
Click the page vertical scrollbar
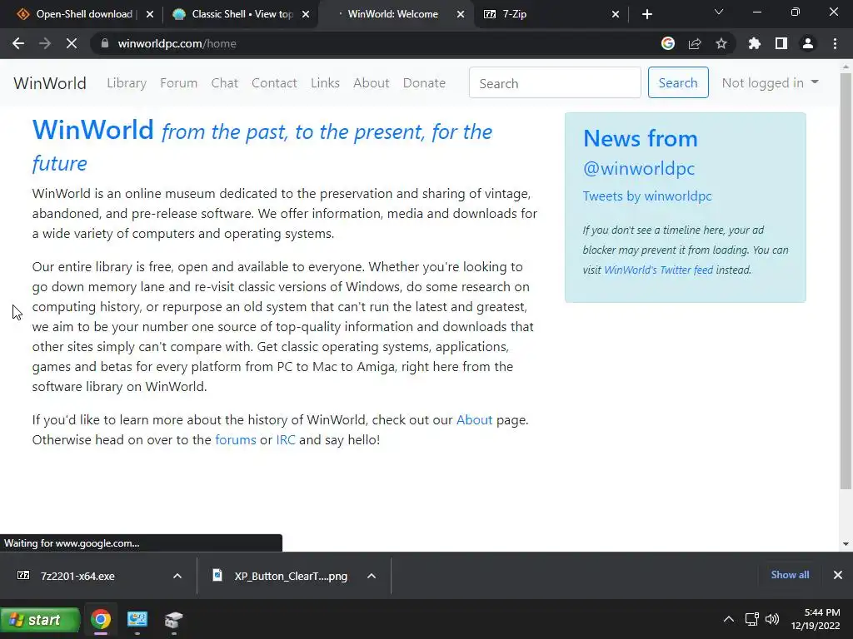tap(846, 281)
